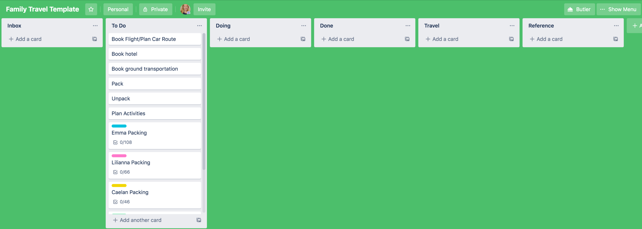Screen dimensions: 642x229
Task: Click the 0/46 checklist badge
Action: [121, 202]
